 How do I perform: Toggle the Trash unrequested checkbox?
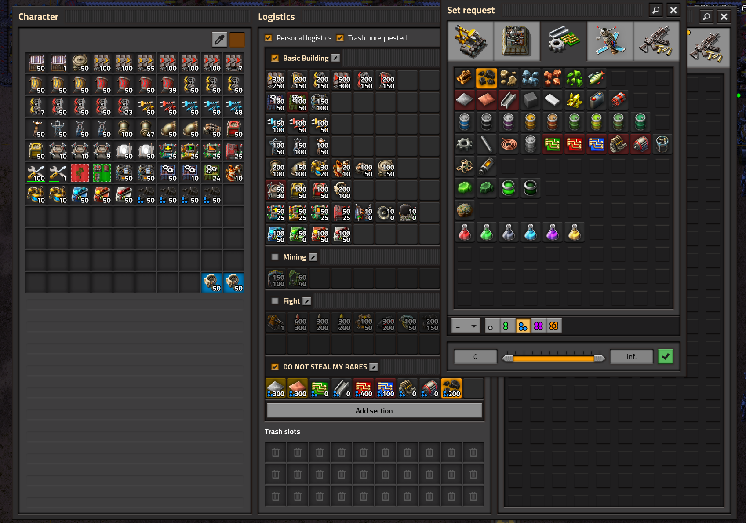340,38
